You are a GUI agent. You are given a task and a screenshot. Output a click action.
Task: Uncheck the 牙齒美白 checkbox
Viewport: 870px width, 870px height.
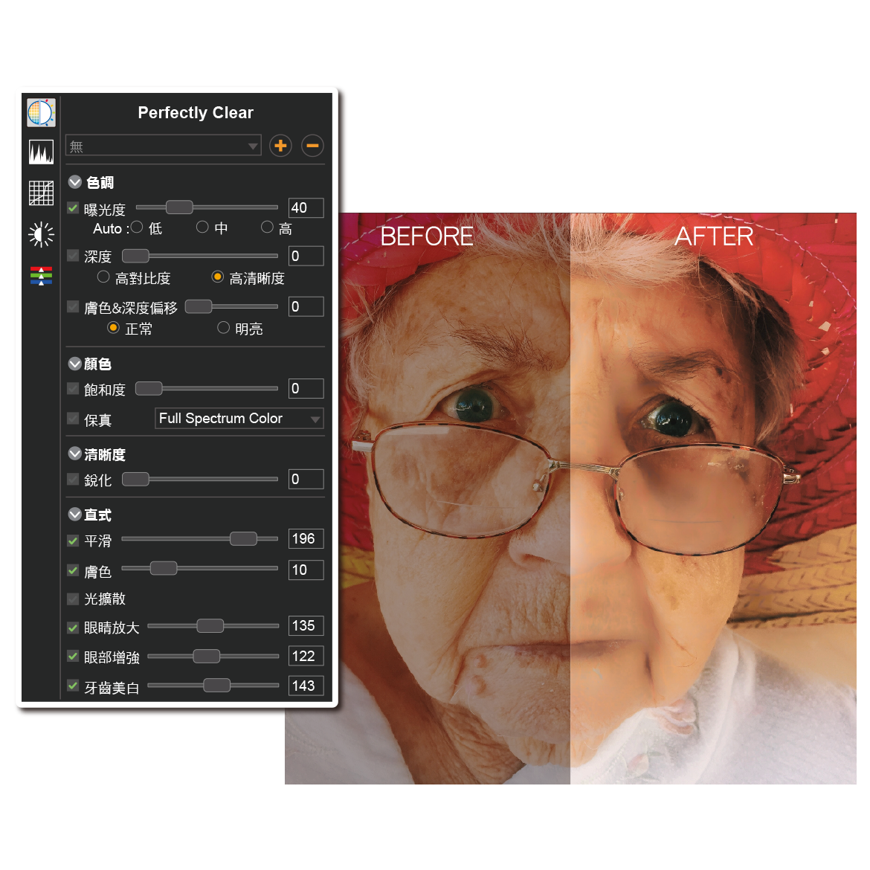coord(73,686)
